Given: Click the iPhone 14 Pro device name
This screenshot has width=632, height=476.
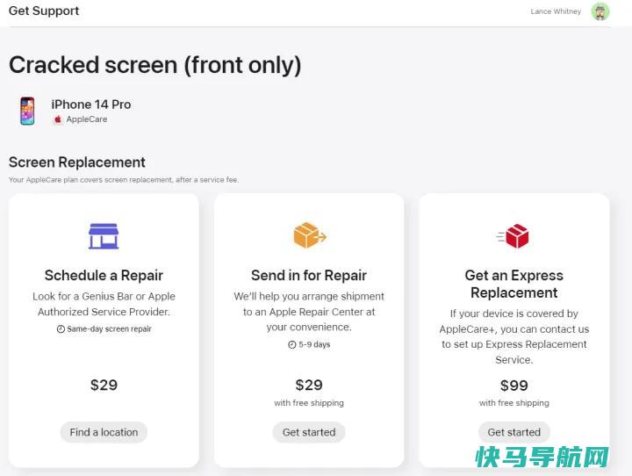Looking at the screenshot, I should [x=91, y=105].
